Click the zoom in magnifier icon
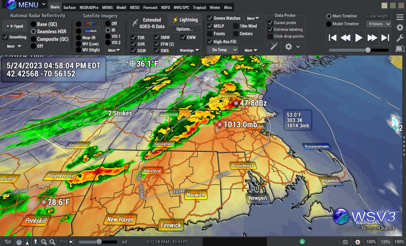Screen dimensions: 406x246 tap(44, 242)
